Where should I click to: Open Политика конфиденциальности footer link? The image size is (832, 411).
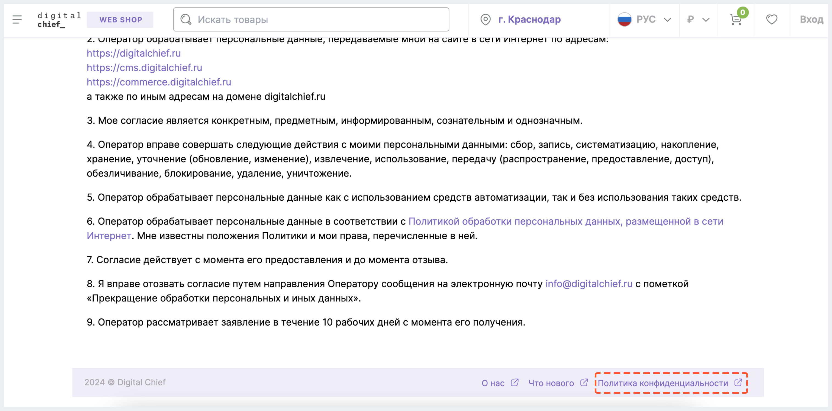click(x=663, y=383)
